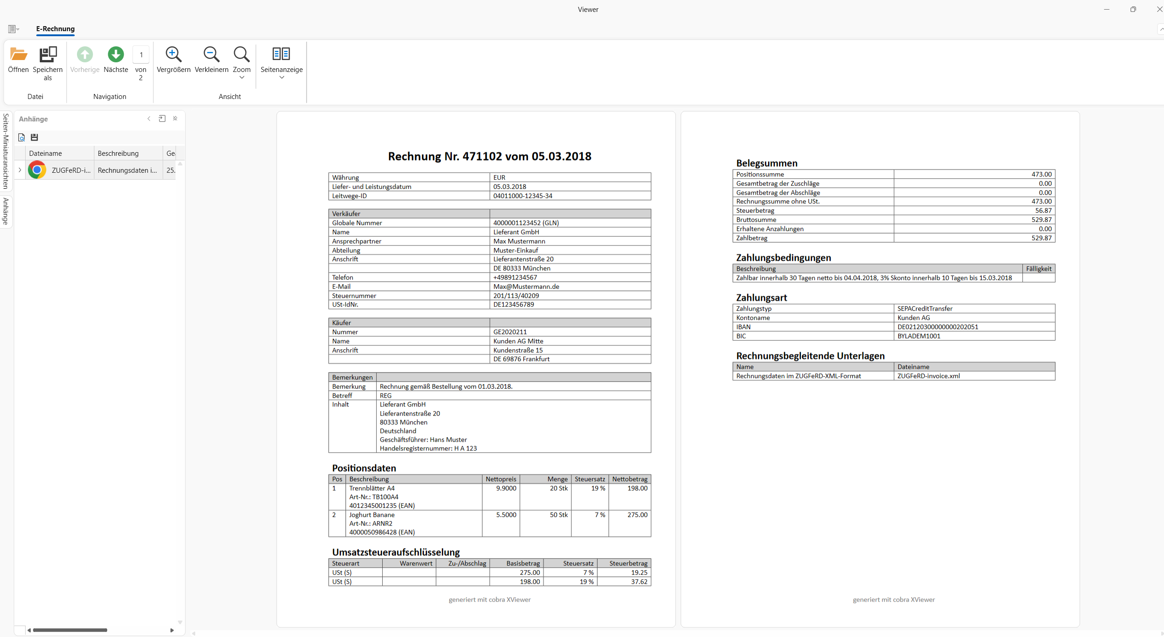Click buyer number GE2020211
Viewport: 1164px width, 637px height.
click(510, 332)
